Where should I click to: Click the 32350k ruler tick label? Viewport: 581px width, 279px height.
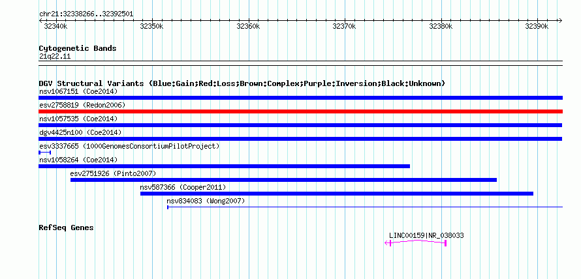[x=152, y=26]
